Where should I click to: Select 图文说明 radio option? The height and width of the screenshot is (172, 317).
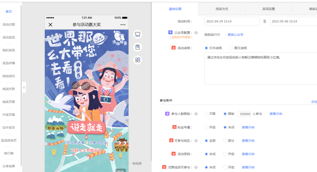[x=231, y=48]
